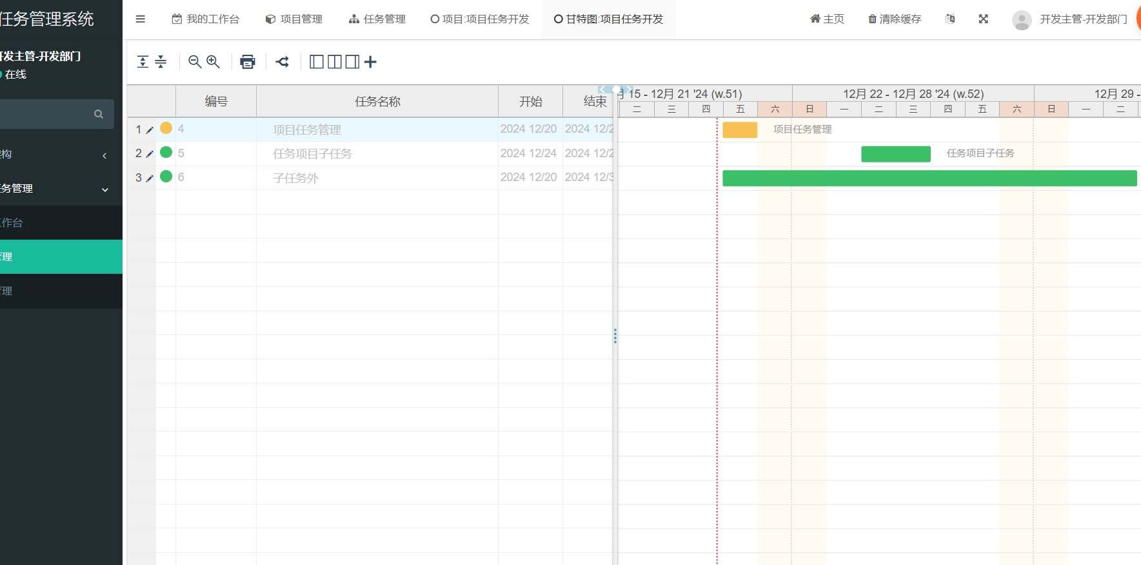Click the collapse all rows icon
The width and height of the screenshot is (1141, 565).
pyautogui.click(x=161, y=62)
